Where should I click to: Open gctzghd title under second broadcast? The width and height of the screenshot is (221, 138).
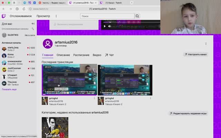coord(109,98)
